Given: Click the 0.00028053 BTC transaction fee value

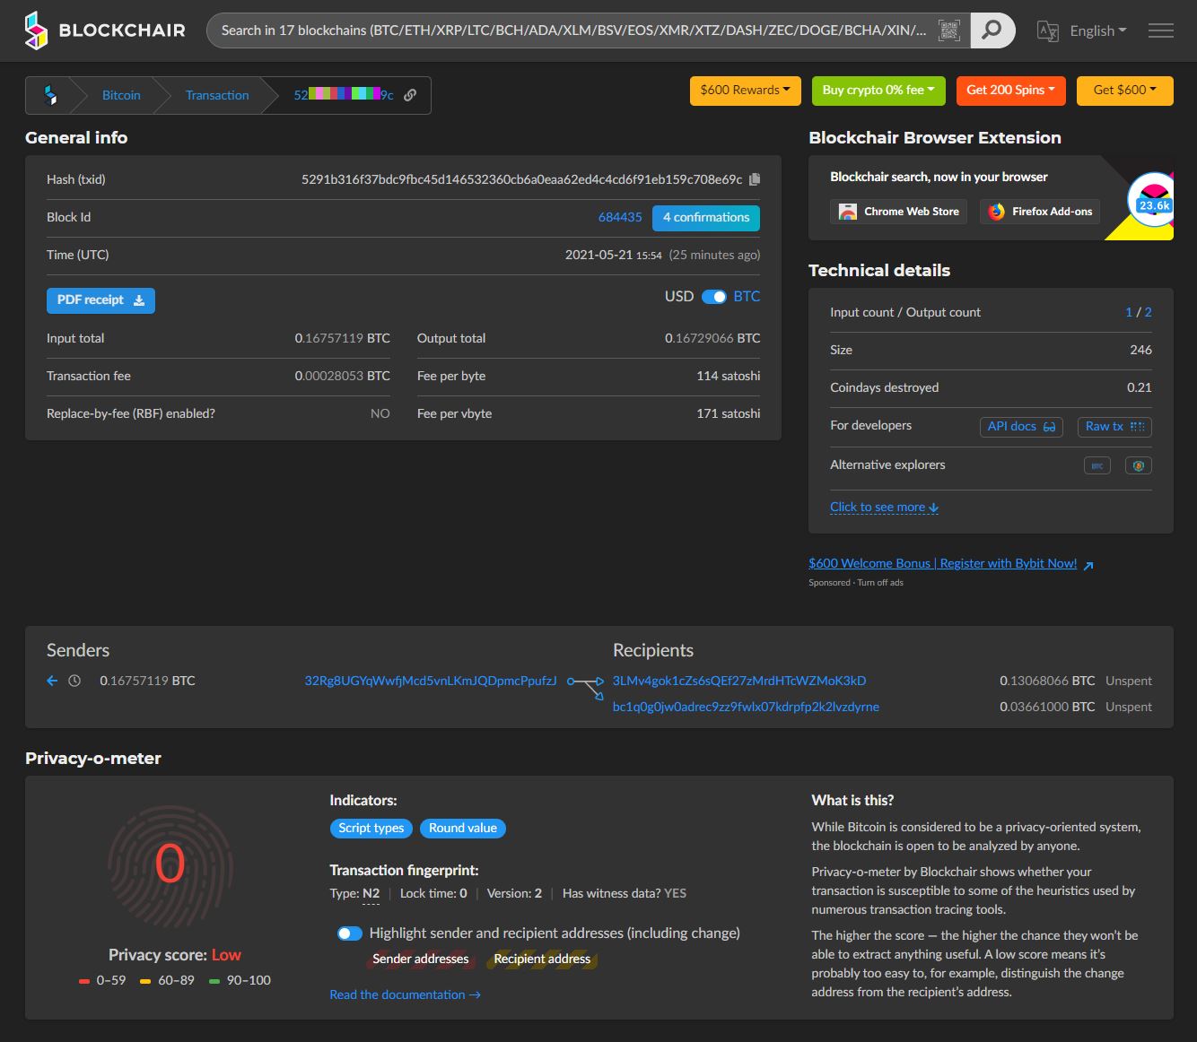Looking at the screenshot, I should [343, 376].
